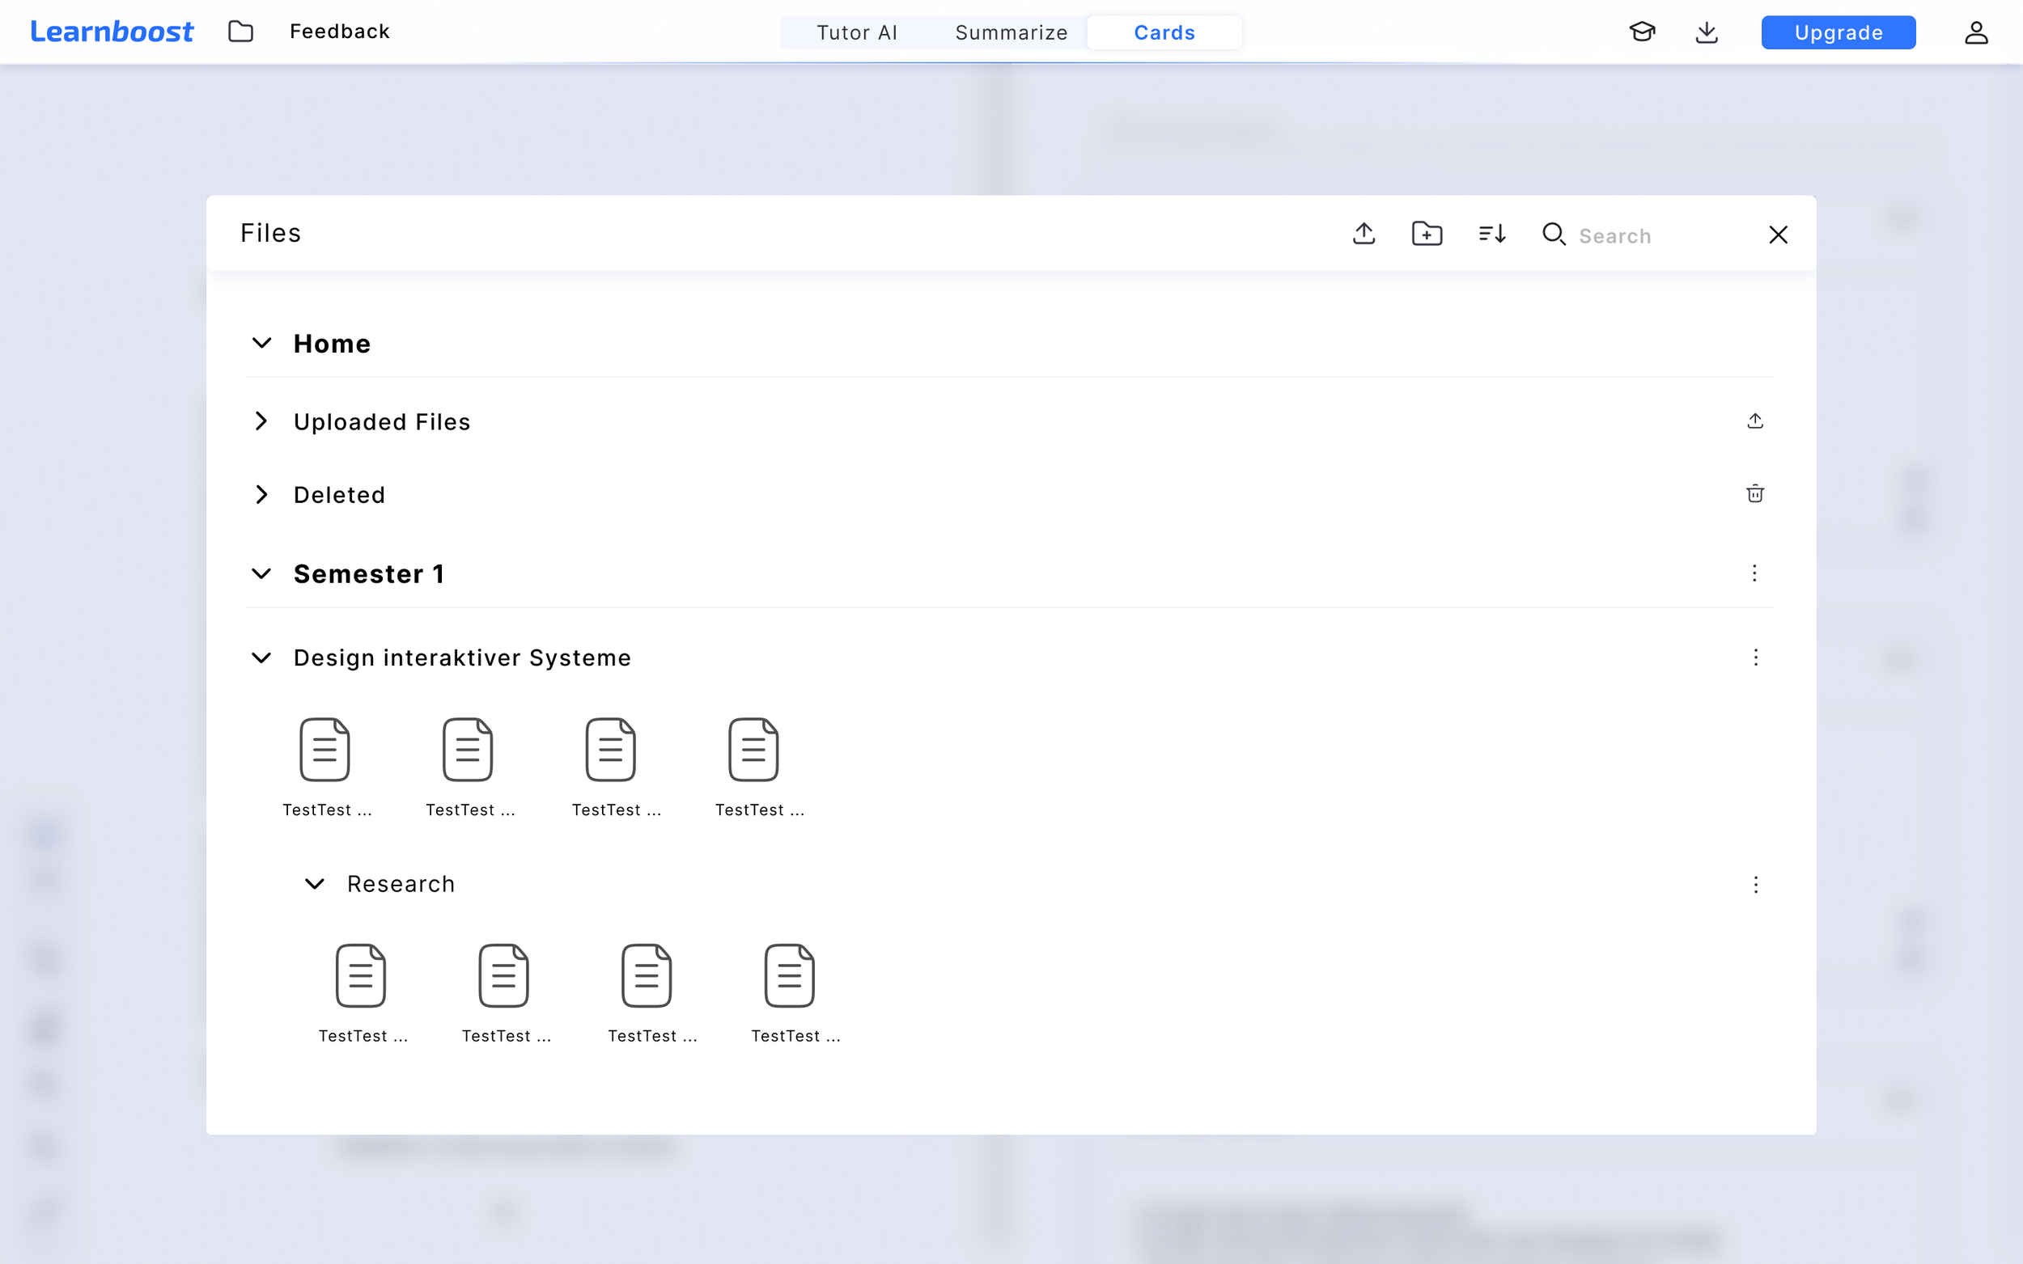This screenshot has height=1264, width=2023.
Task: Open the three-dot menu for Research
Action: [x=1756, y=885]
